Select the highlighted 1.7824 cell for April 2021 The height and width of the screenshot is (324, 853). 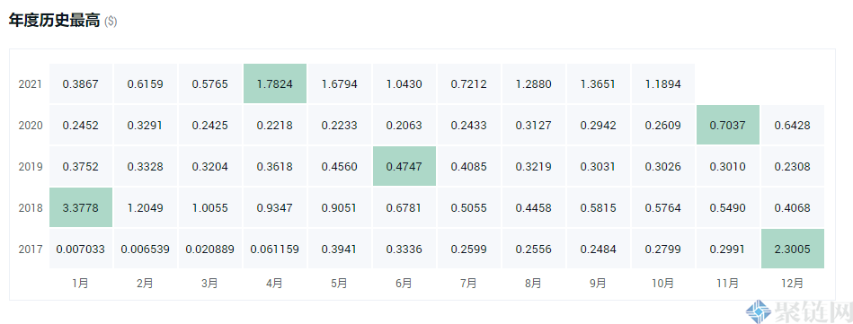275,83
